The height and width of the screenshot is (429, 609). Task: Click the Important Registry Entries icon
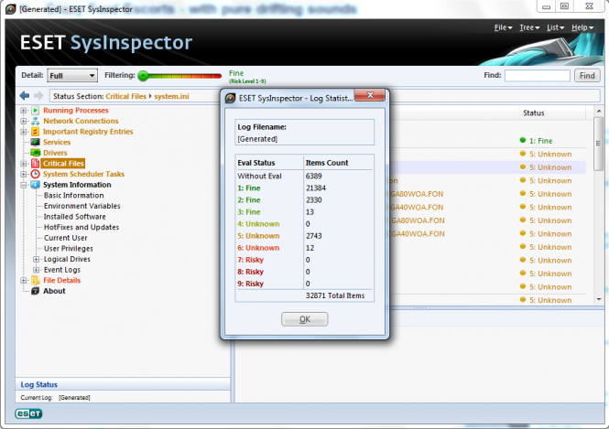pos(36,132)
